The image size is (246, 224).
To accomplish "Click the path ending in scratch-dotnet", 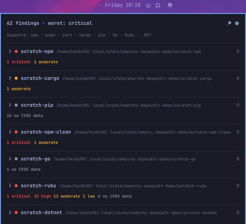I will (x=141, y=213).
